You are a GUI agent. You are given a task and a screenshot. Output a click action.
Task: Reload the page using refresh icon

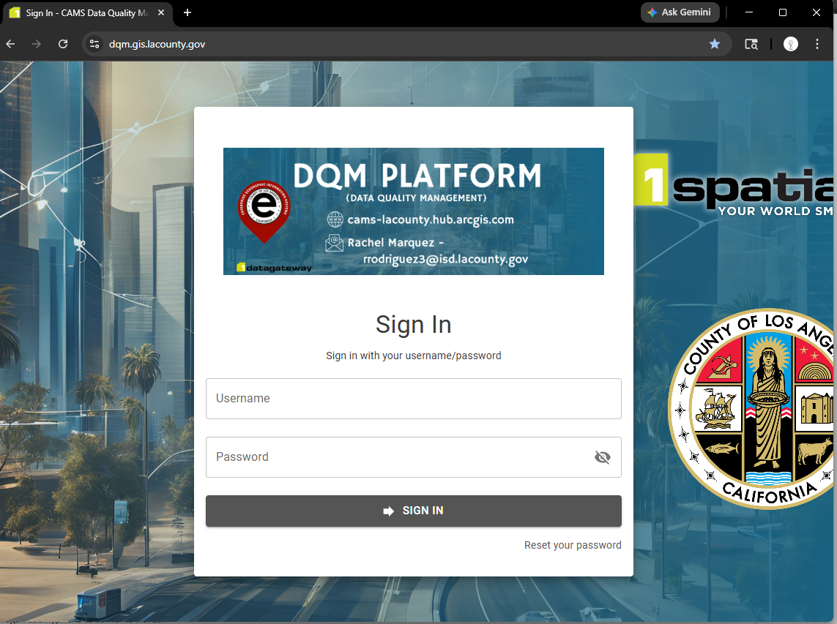[x=63, y=44]
